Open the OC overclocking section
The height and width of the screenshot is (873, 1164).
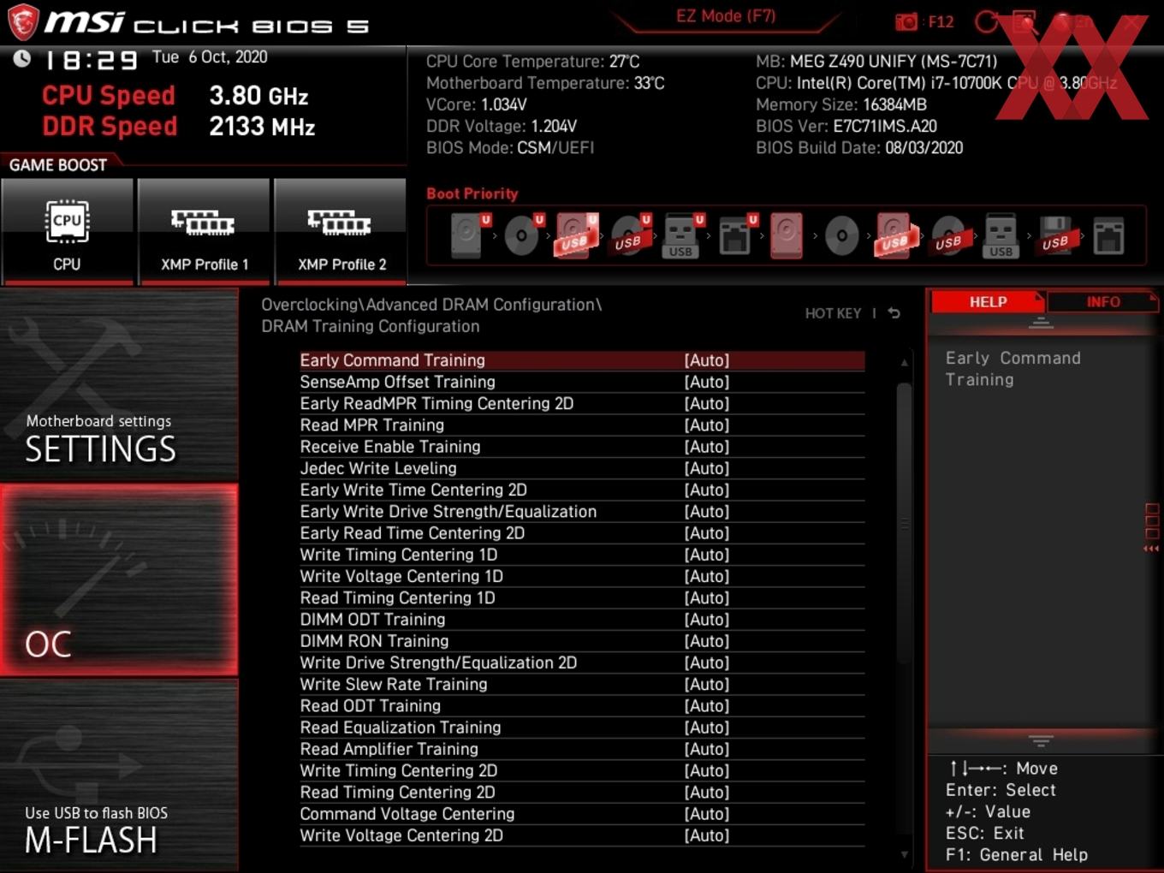tap(119, 579)
